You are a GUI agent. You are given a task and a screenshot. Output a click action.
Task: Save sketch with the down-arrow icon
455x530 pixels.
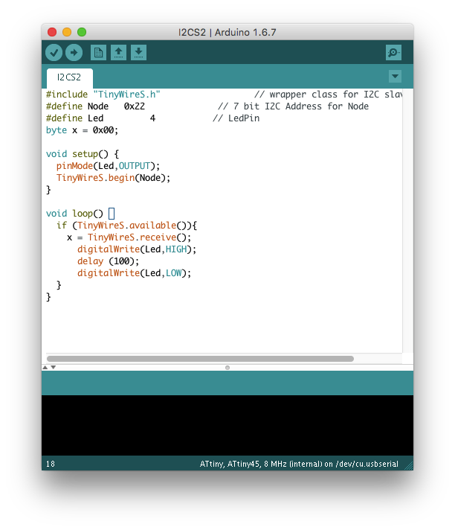coord(138,53)
